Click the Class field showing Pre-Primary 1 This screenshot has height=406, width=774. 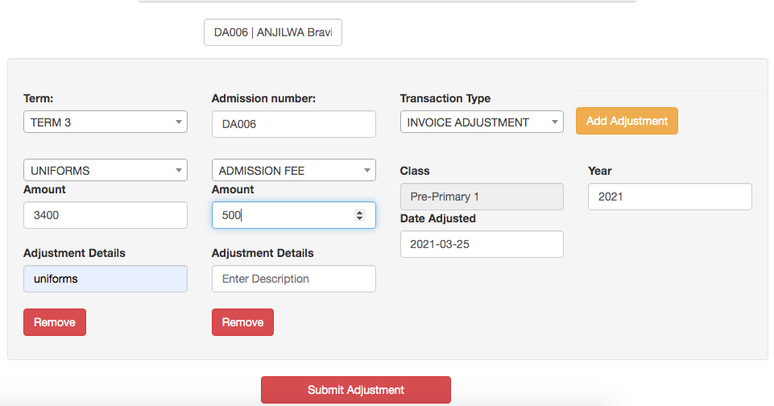(481, 197)
